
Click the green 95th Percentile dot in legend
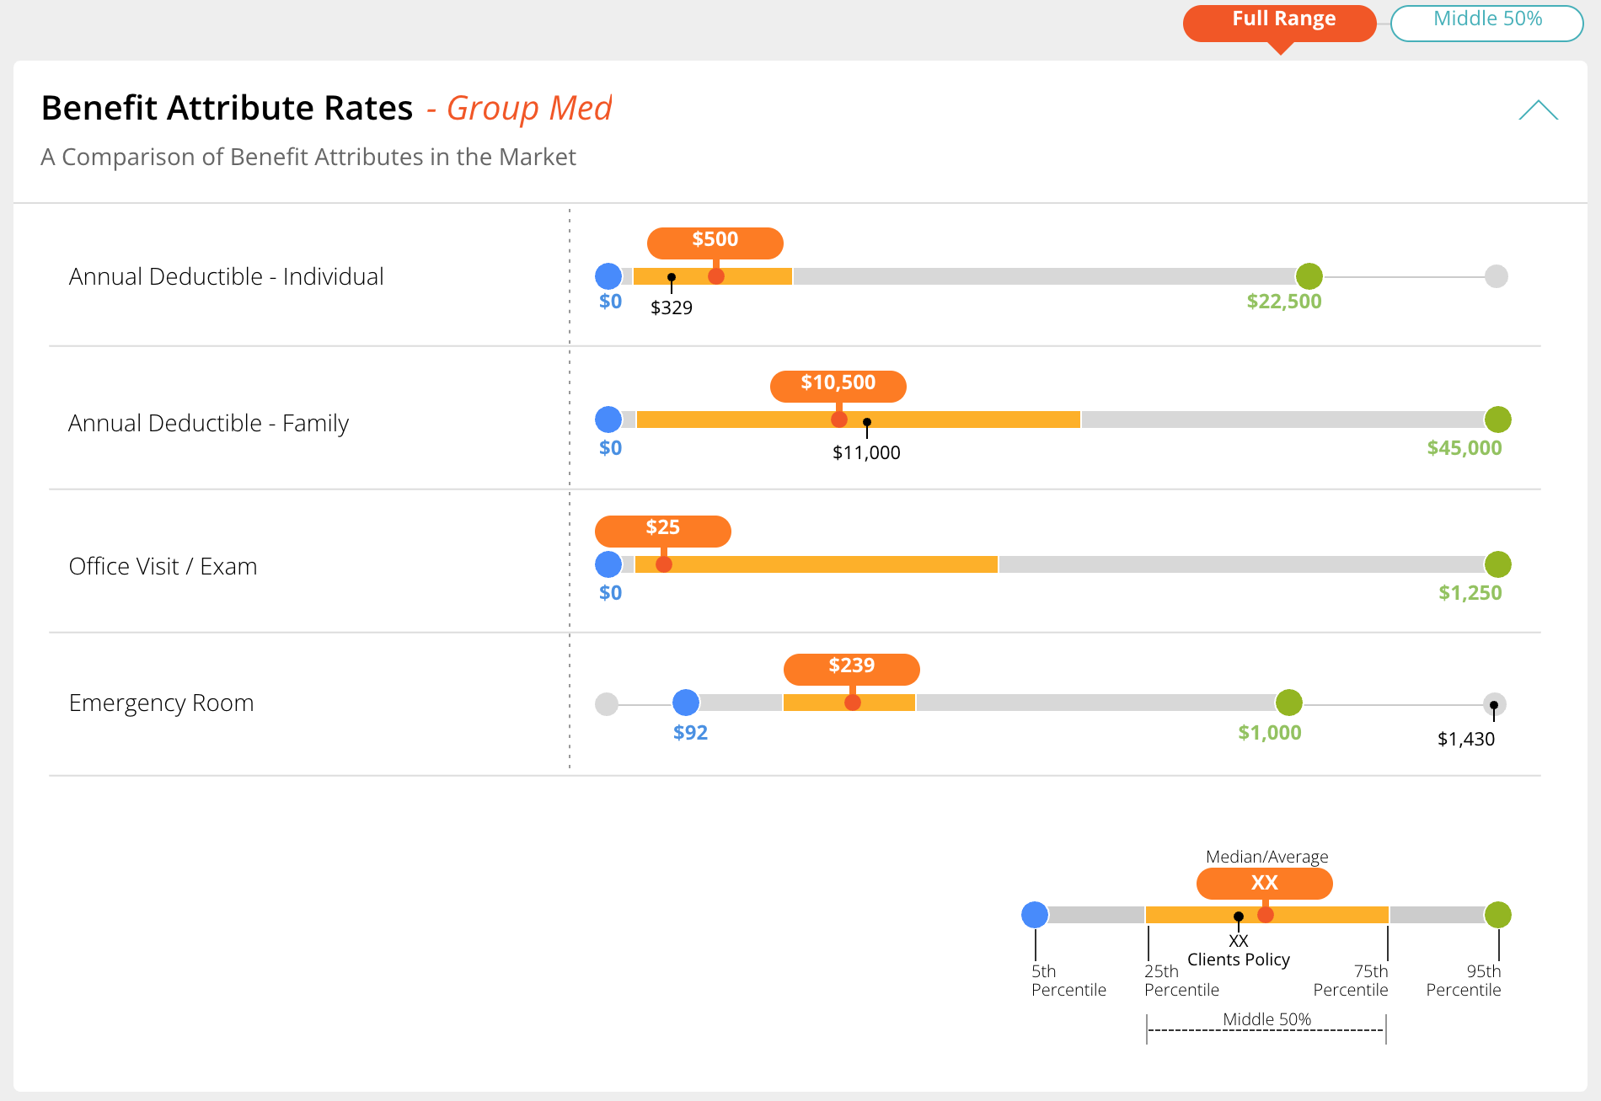point(1497,914)
